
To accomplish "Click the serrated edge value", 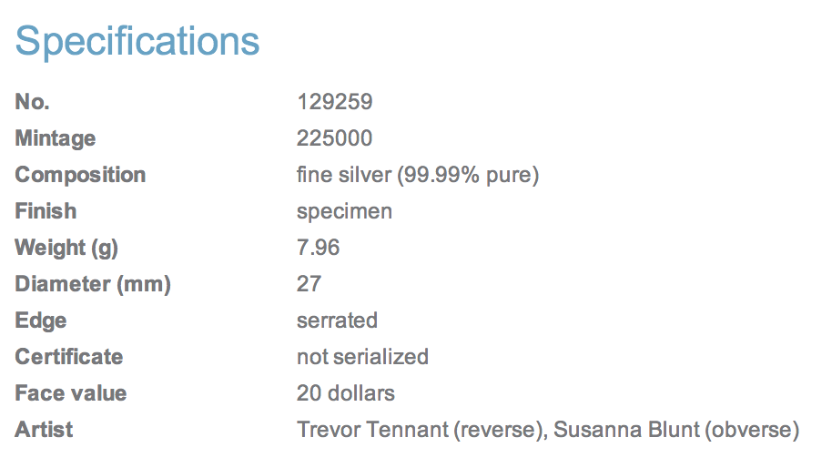I will click(337, 320).
